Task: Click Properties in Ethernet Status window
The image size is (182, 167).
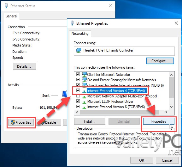Action: click(x=21, y=122)
